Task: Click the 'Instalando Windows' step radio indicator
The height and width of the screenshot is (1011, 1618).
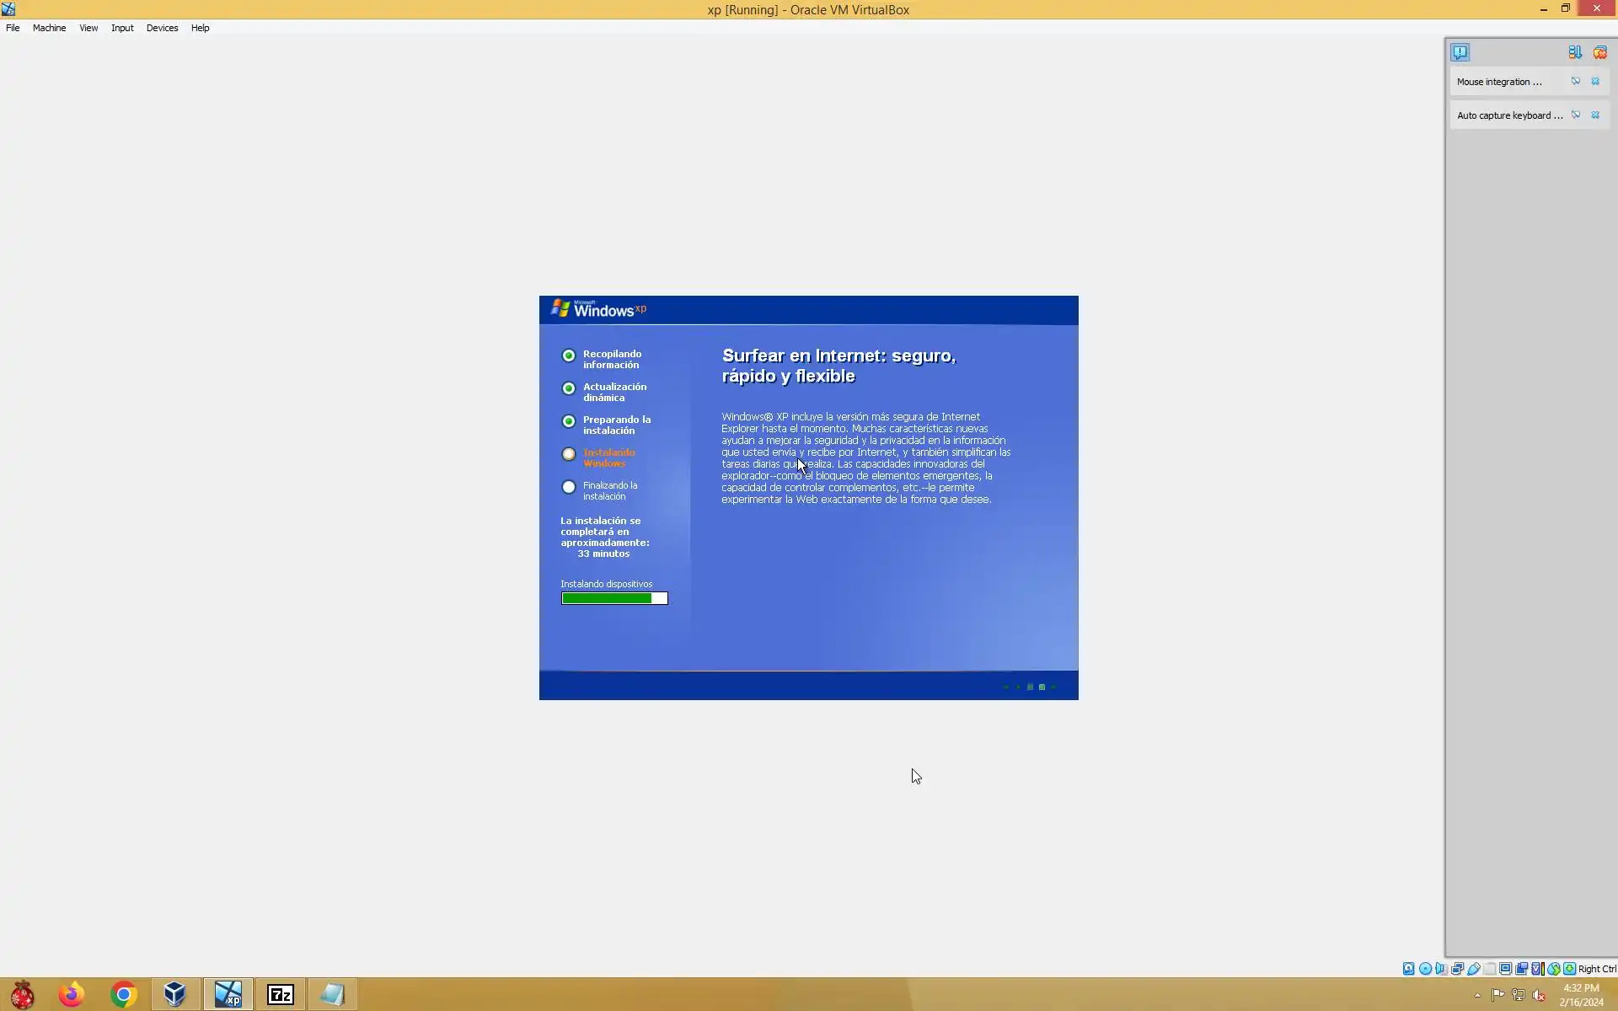Action: 569,454
